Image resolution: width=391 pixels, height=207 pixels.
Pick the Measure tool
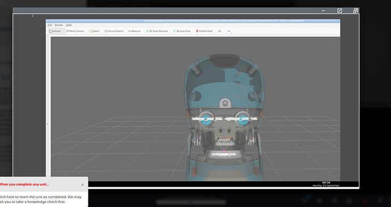tap(134, 31)
